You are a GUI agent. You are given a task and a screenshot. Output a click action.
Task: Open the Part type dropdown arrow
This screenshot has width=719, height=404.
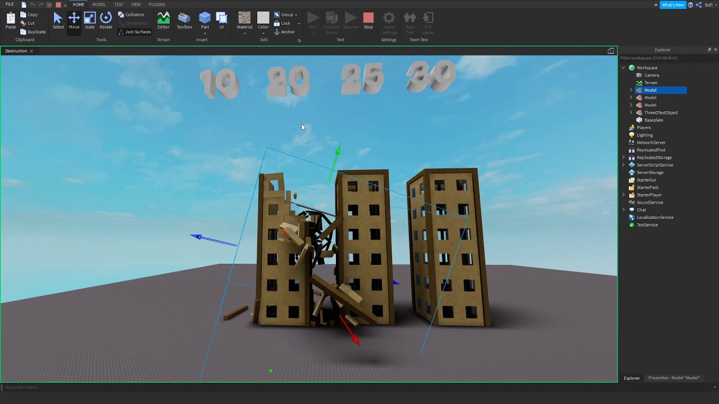(205, 33)
